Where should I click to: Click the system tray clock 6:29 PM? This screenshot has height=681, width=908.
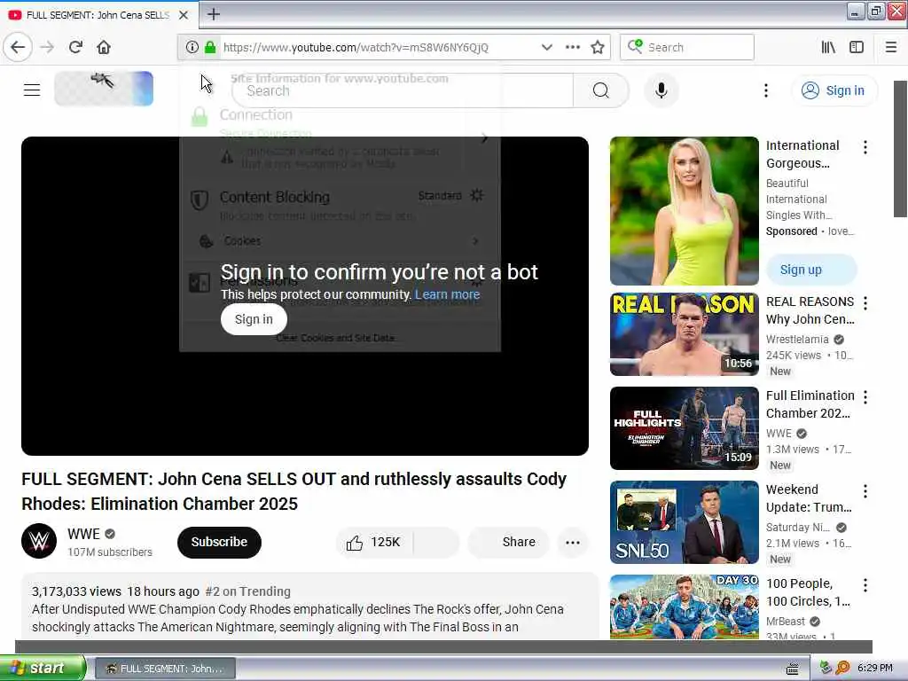[x=875, y=668]
